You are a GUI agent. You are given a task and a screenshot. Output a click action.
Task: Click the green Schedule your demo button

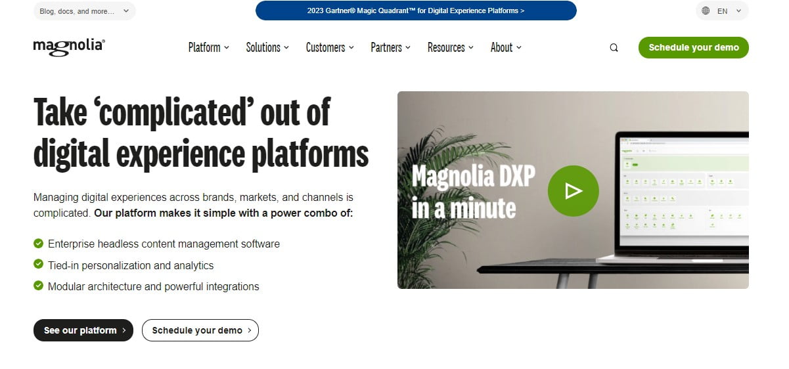(x=694, y=47)
